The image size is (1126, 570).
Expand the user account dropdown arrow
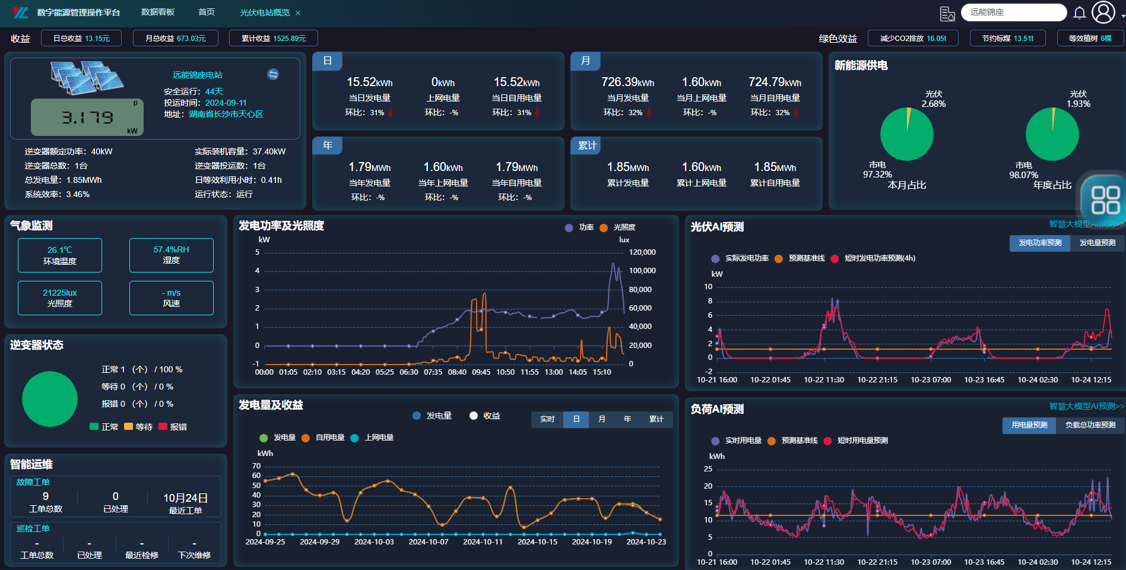pyautogui.click(x=1122, y=16)
